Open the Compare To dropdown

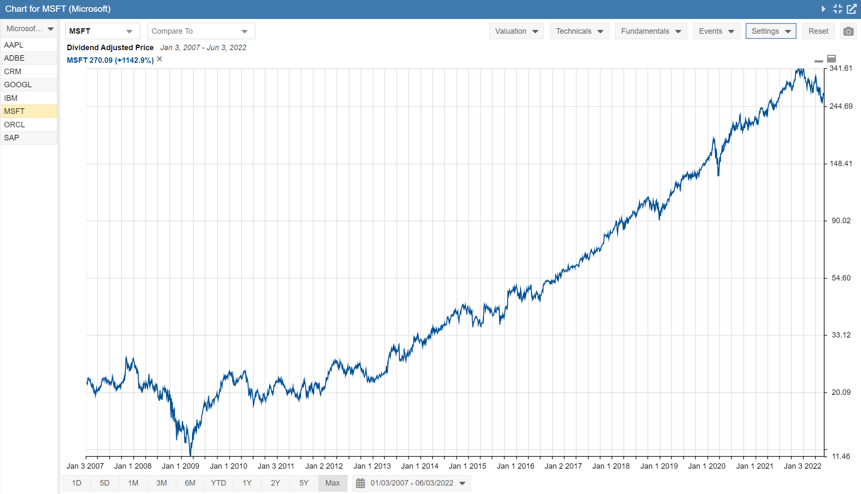click(201, 31)
